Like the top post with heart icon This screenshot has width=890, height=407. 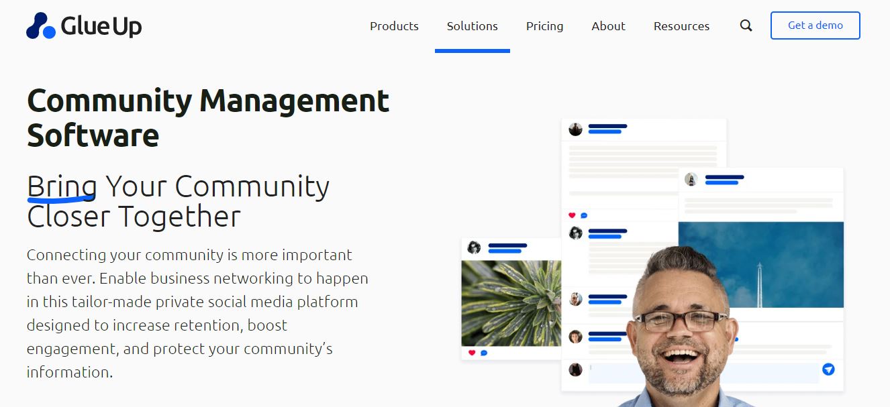point(572,215)
